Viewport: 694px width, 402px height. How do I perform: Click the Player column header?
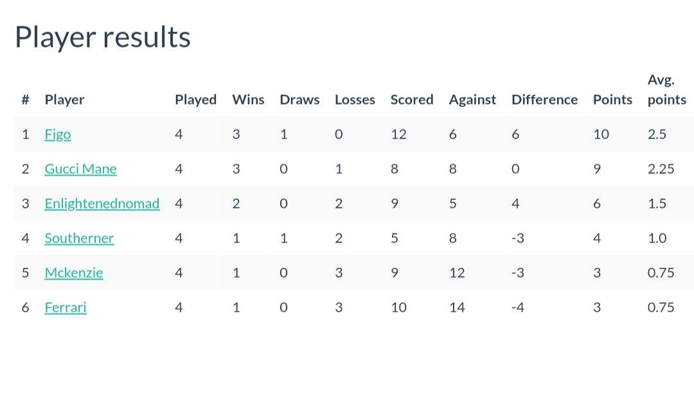click(x=64, y=100)
